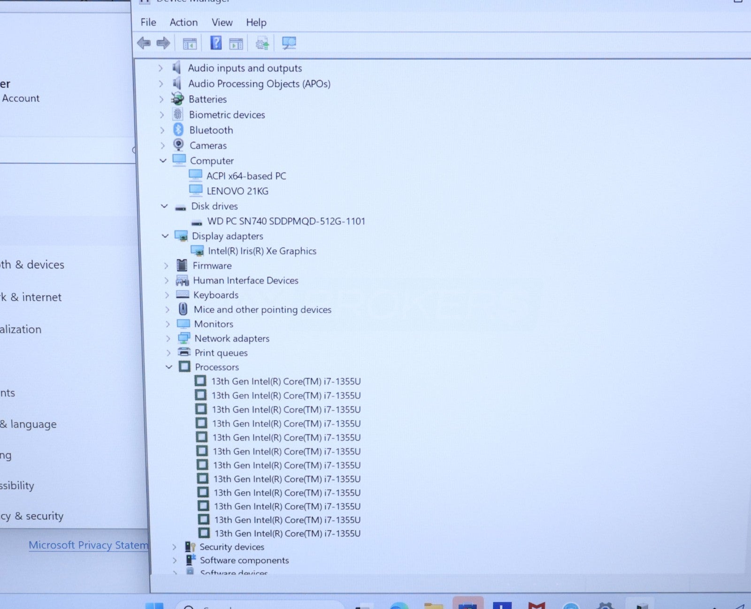Select the WD PC SN740 disk drive

click(286, 221)
